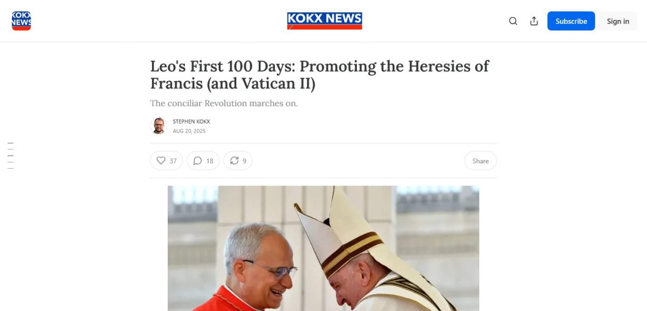Open the Kokx News small logo icon
Image resolution: width=647 pixels, height=311 pixels.
click(22, 21)
